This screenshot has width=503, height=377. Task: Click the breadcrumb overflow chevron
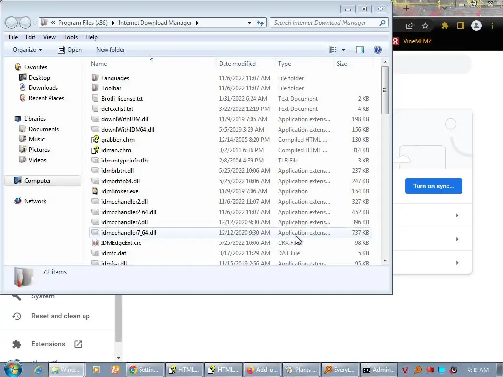pos(52,23)
